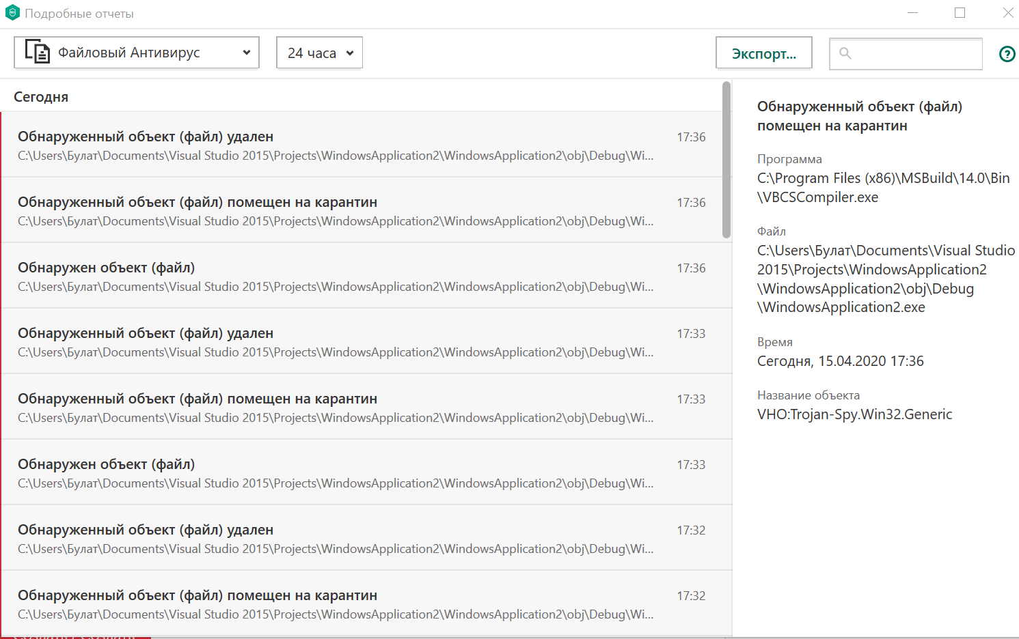Open the 17:33 deleted object entry
Viewport: 1019px width, 639px height.
tap(362, 341)
